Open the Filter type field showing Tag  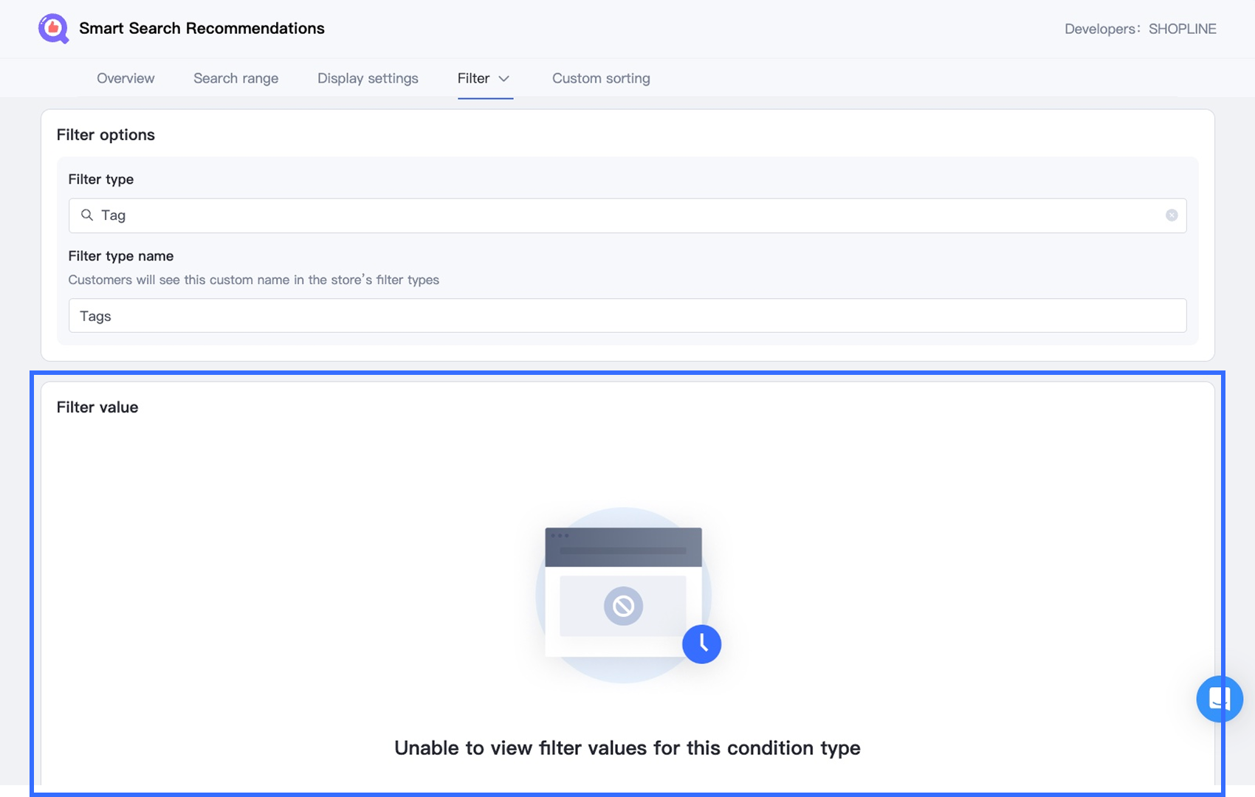(x=627, y=215)
